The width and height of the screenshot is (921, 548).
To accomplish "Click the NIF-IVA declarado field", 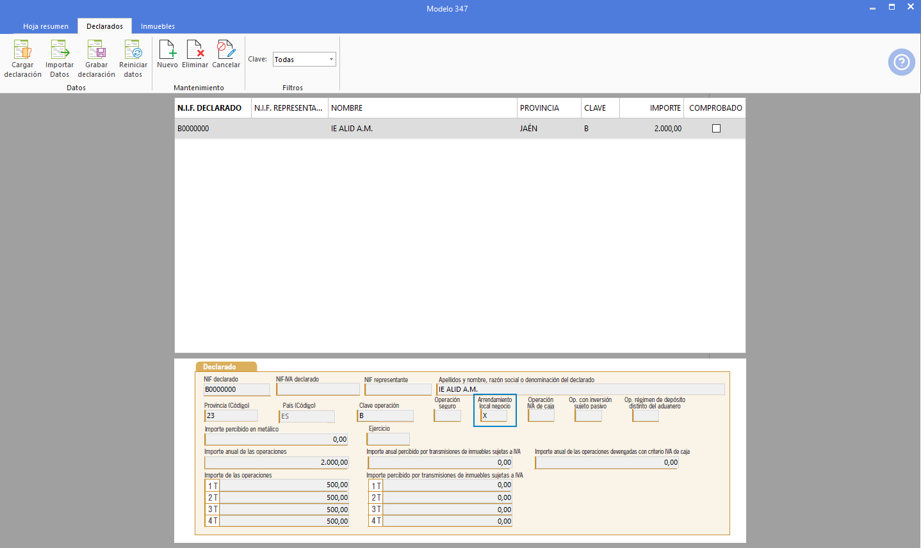I will 318,389.
